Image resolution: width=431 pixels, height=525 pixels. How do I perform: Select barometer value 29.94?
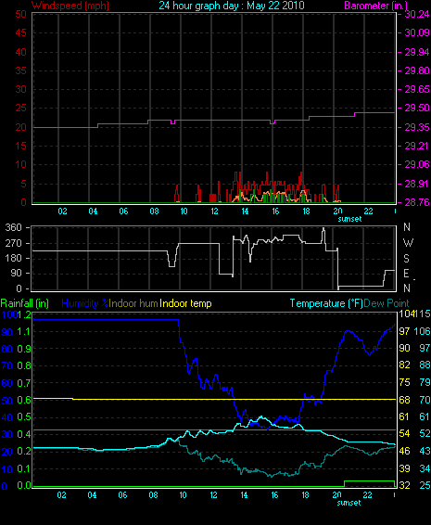pyautogui.click(x=417, y=52)
